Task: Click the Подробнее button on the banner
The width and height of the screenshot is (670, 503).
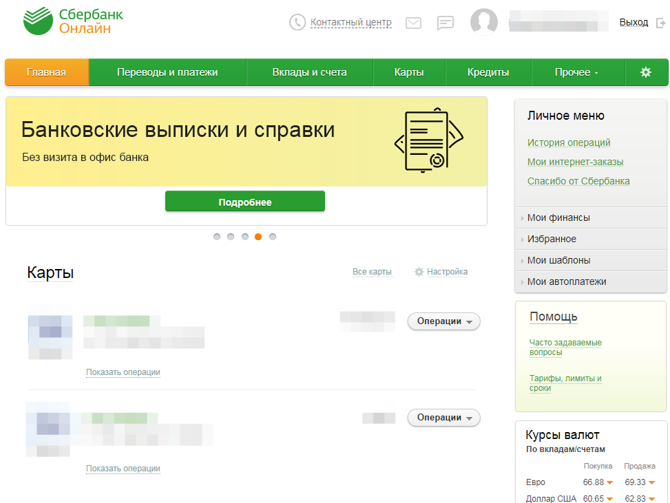Action: (245, 202)
